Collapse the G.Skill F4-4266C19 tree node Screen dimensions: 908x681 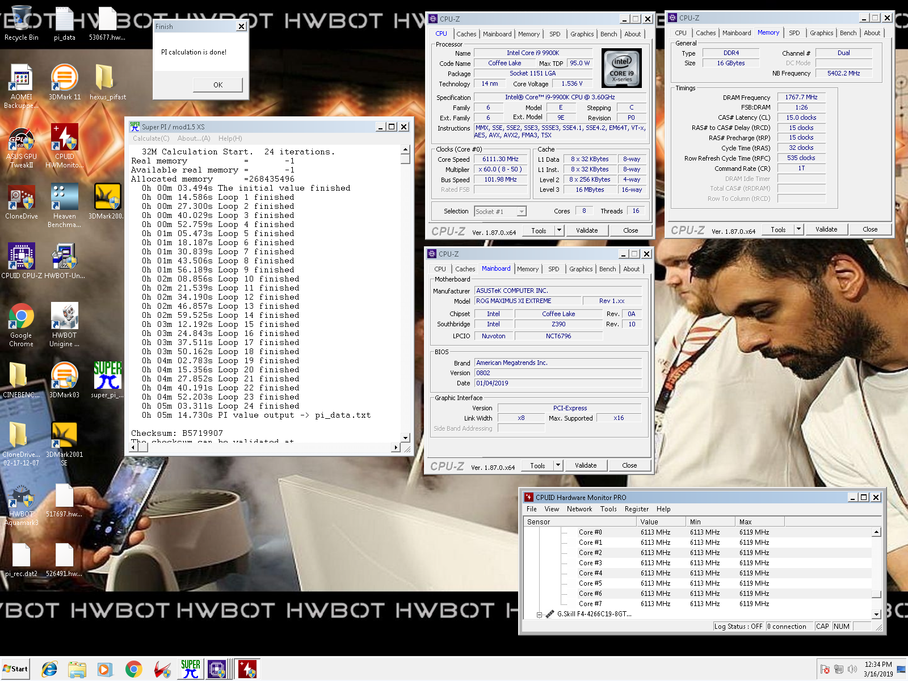[x=540, y=614]
